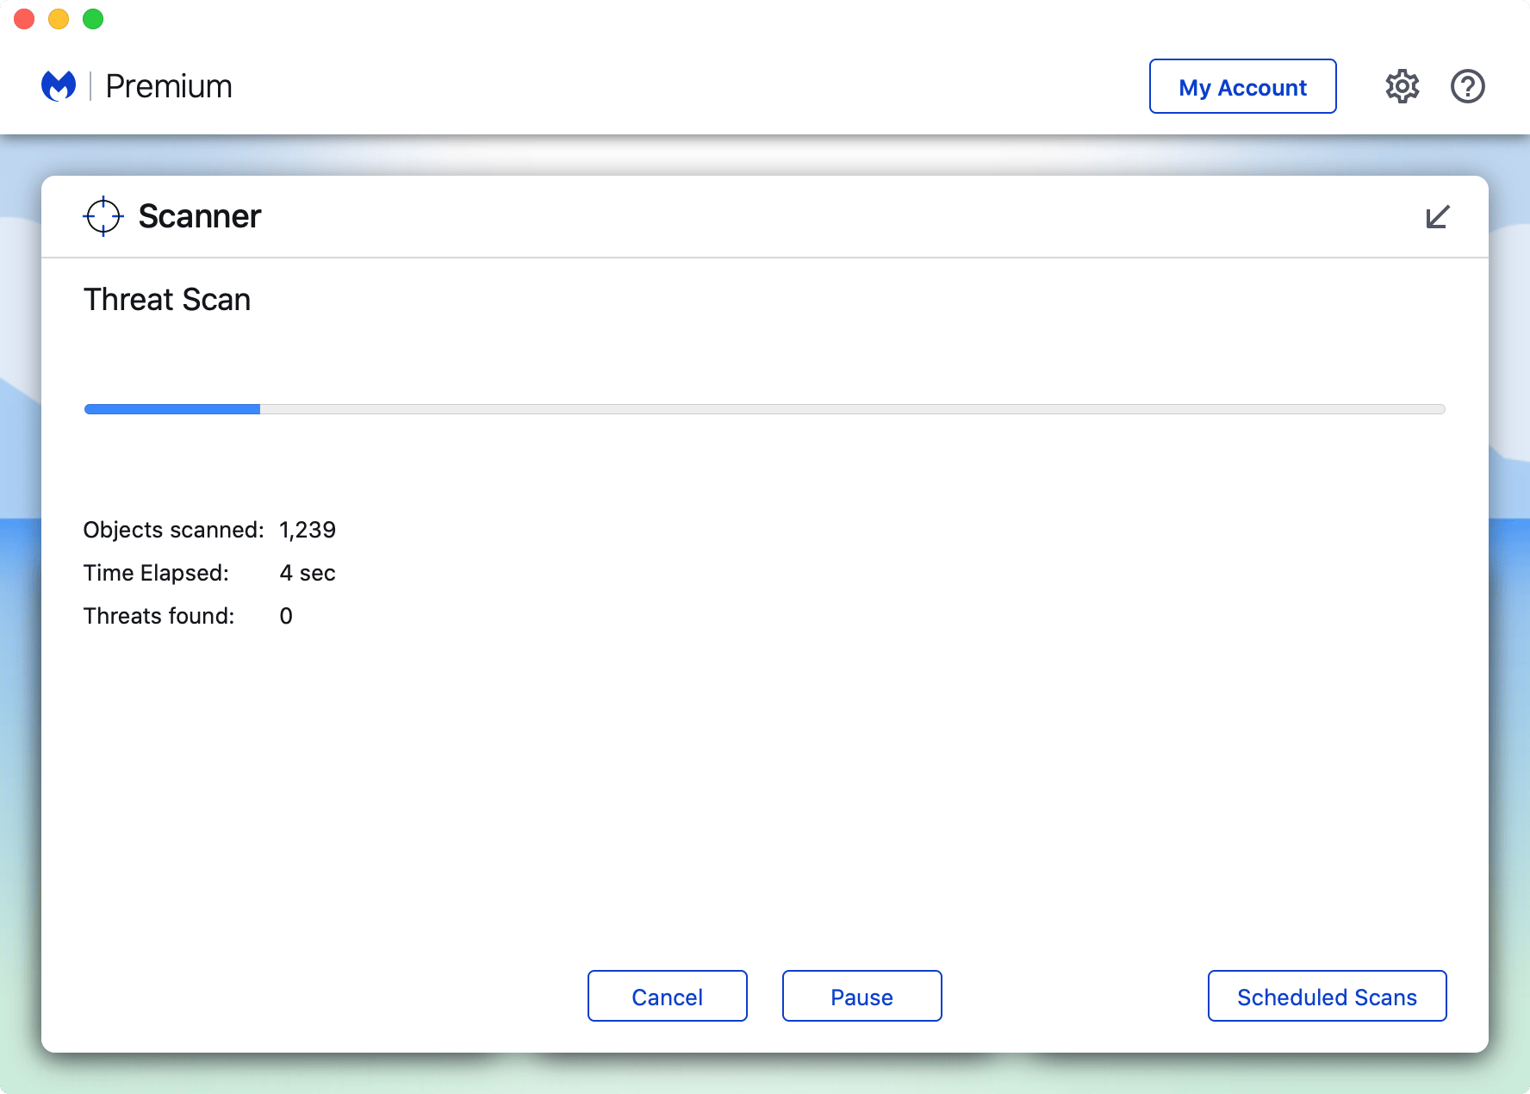Image resolution: width=1530 pixels, height=1094 pixels.
Task: Minimize the window with the yellow button
Action: [59, 19]
